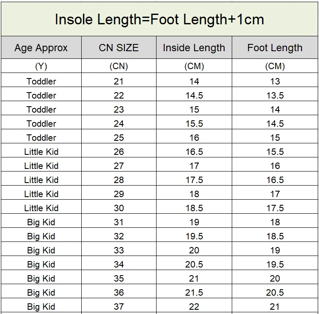The height and width of the screenshot is (314, 319).
Task: Click CN size 37 cell
Action: coord(118,306)
